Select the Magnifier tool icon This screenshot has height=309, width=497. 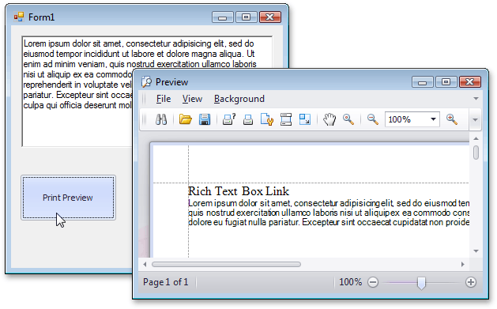(348, 119)
